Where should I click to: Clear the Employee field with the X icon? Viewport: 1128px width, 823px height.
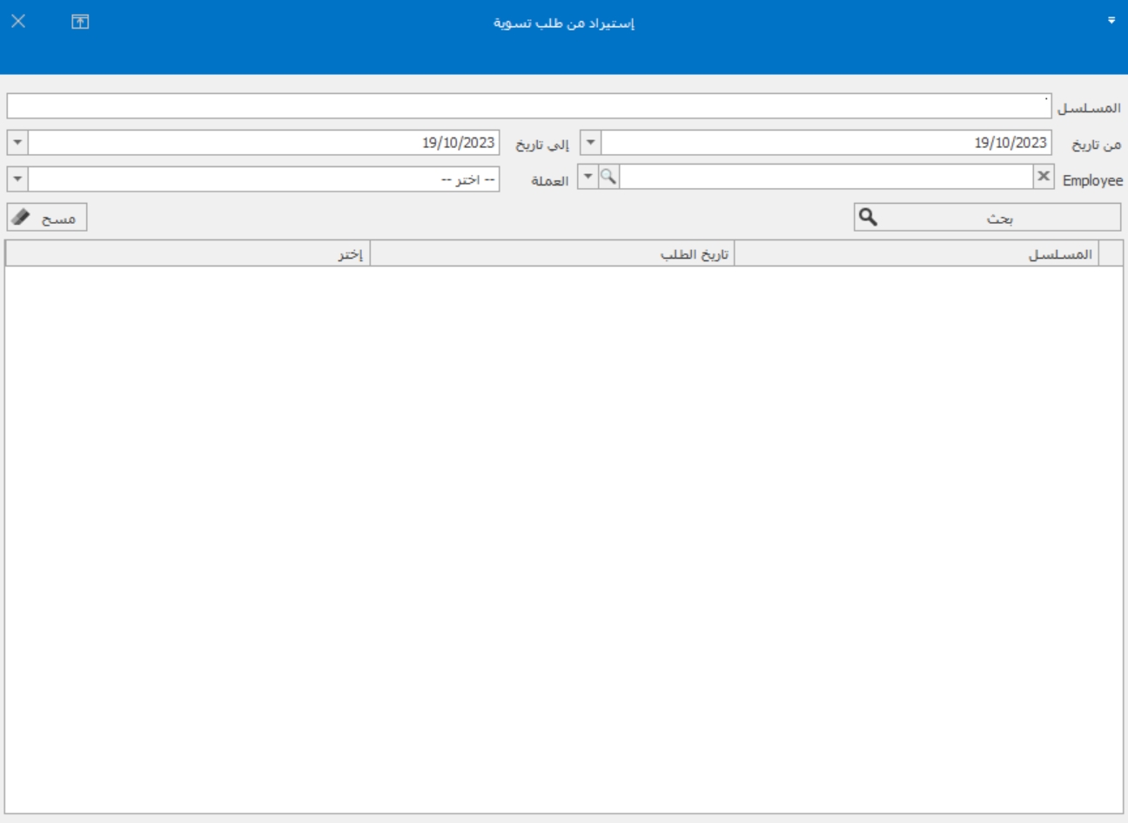1043,177
